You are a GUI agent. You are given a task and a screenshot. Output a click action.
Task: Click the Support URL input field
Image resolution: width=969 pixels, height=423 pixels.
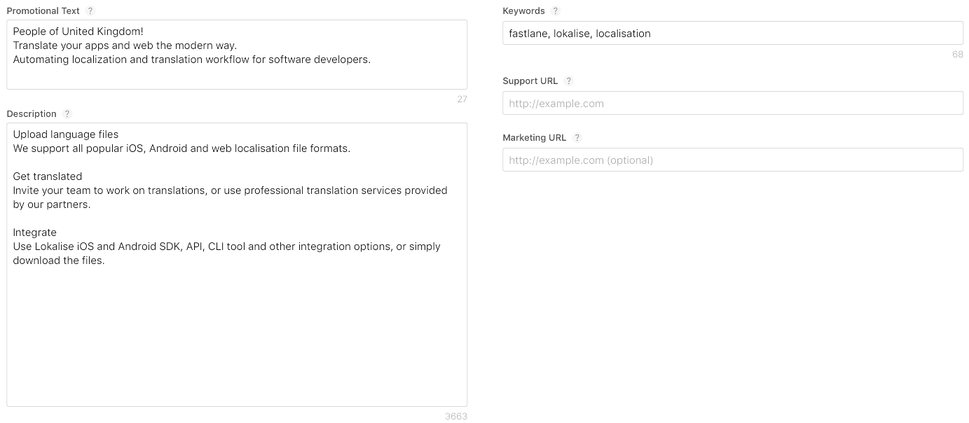point(732,104)
